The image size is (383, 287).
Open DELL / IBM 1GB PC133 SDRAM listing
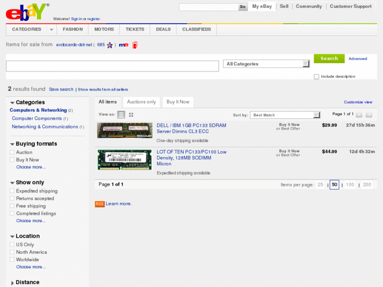(191, 128)
